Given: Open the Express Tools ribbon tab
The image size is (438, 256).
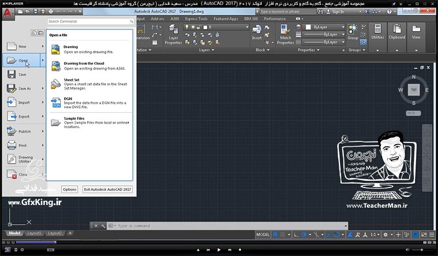Looking at the screenshot, I should coord(196,19).
